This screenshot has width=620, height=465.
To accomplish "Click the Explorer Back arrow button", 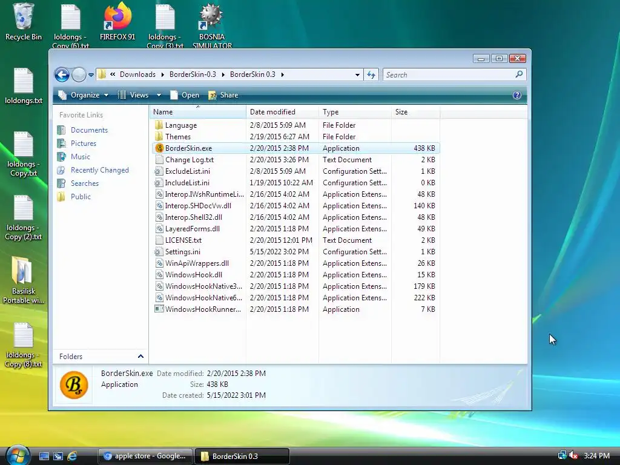I will pos(62,74).
